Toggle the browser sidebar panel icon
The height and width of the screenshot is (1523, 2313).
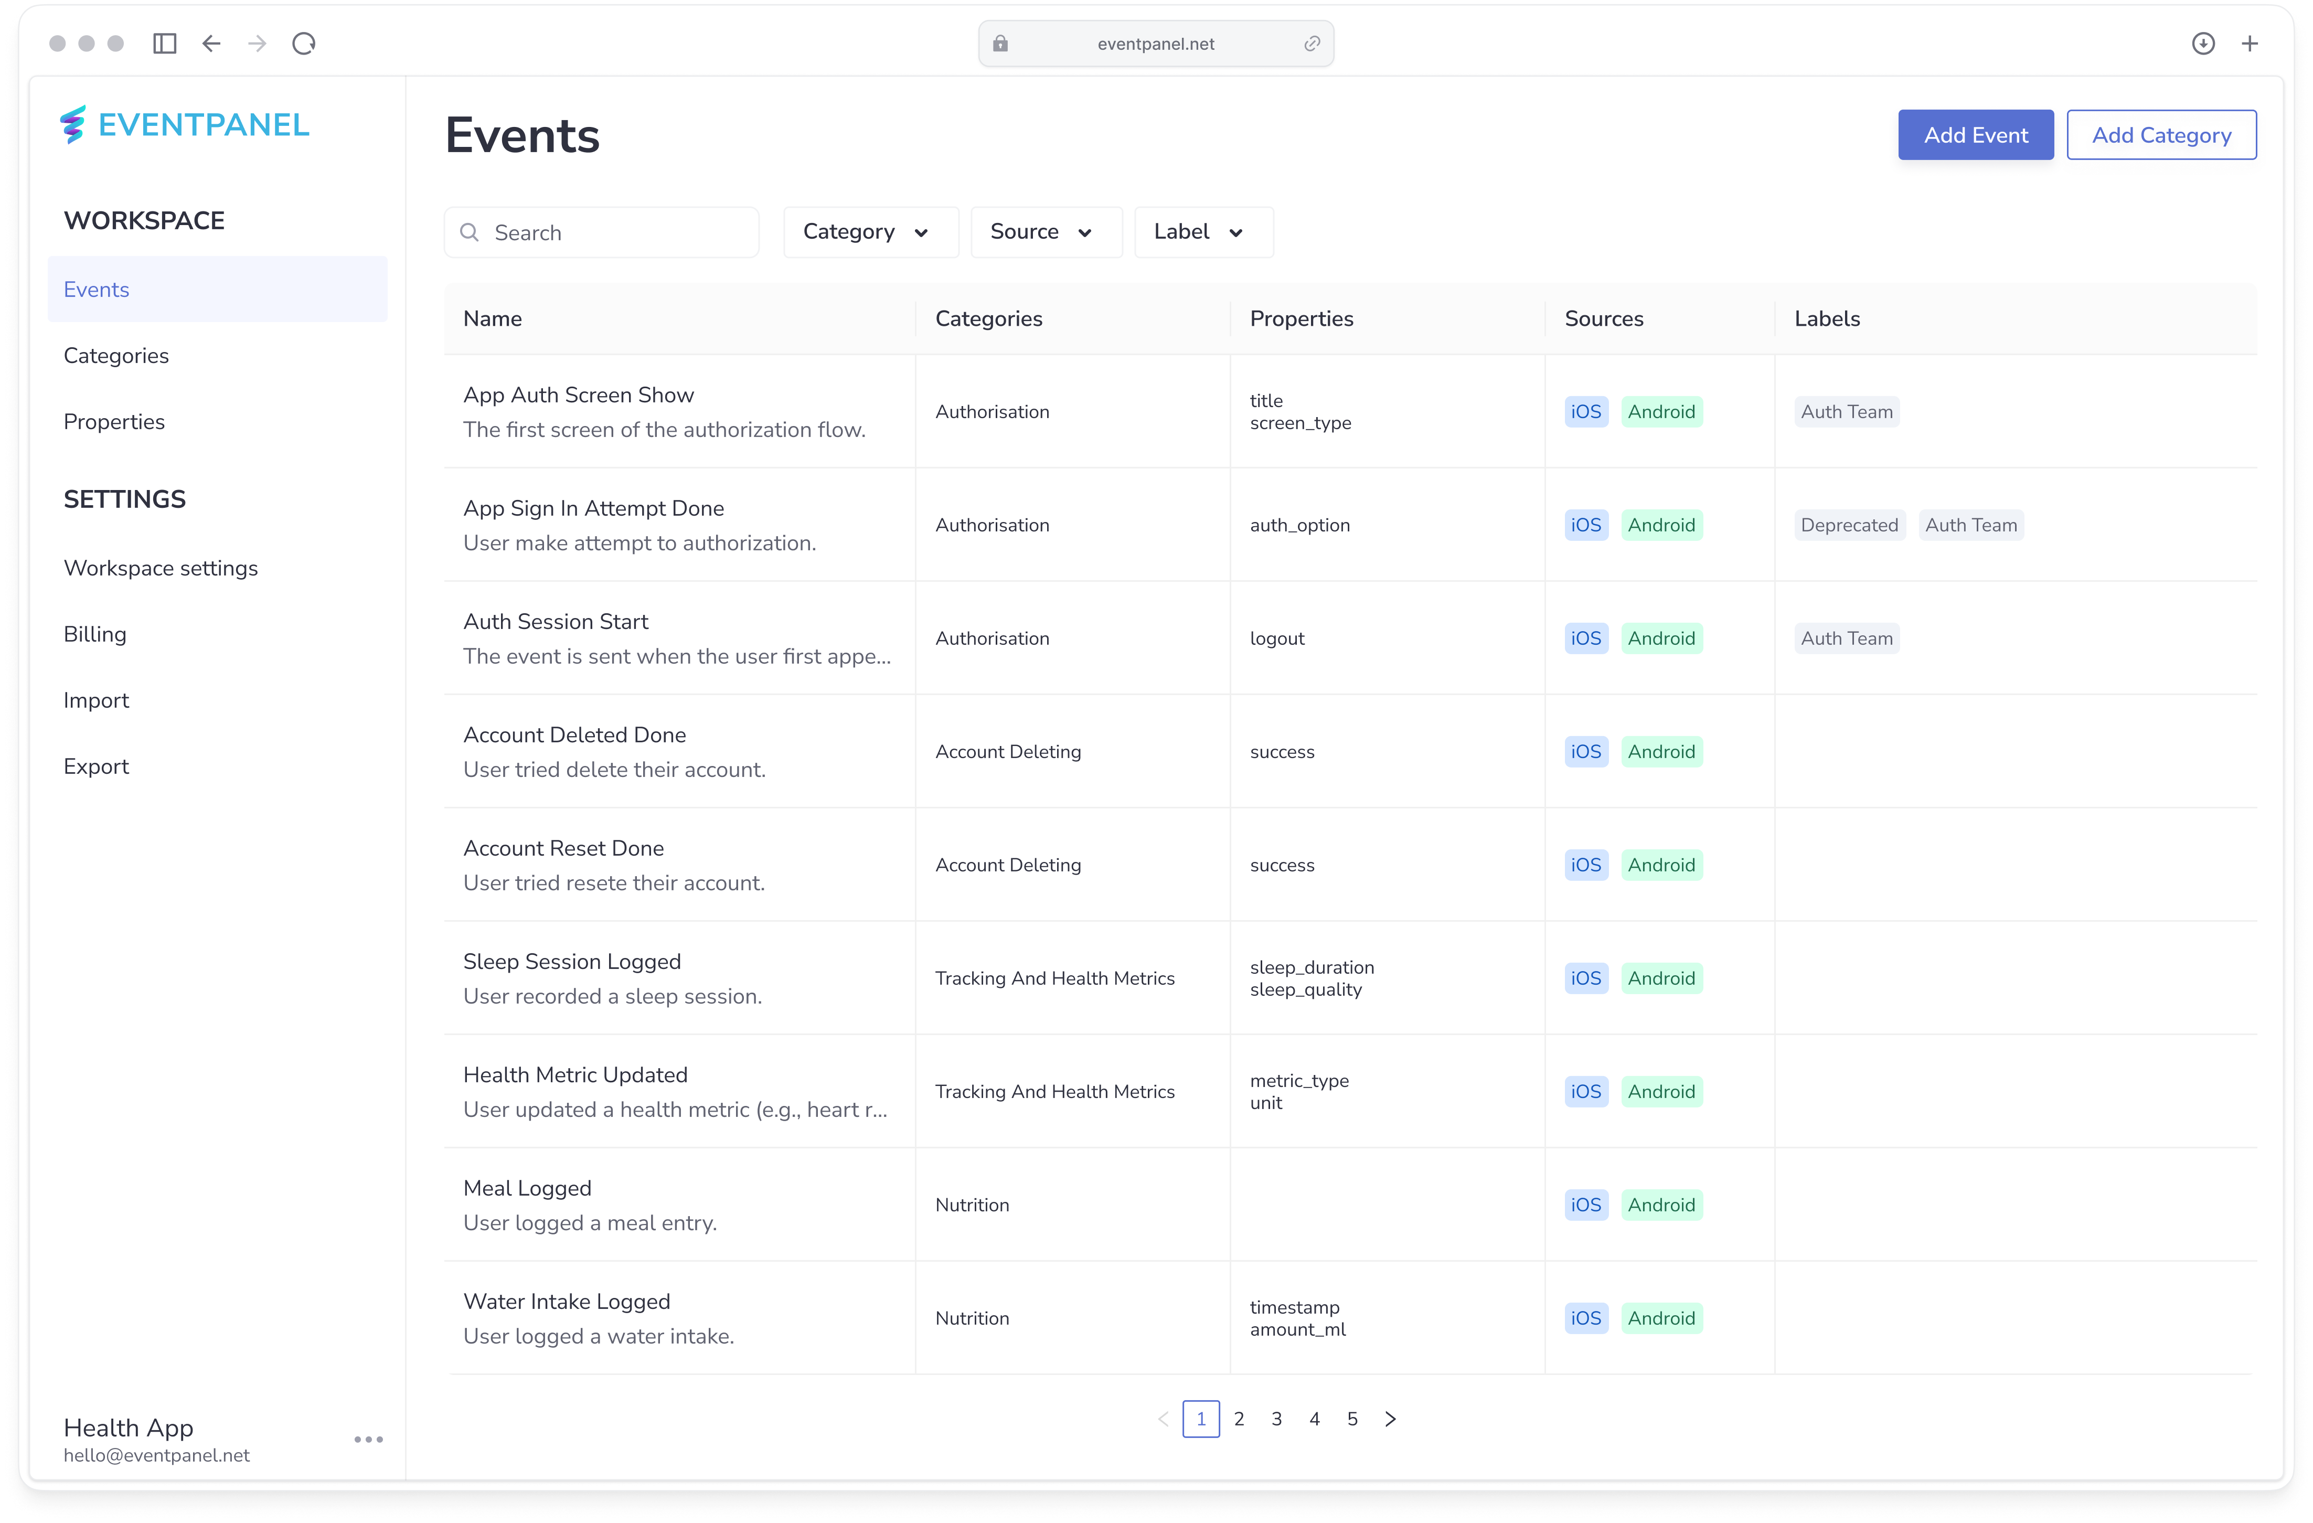click(164, 43)
